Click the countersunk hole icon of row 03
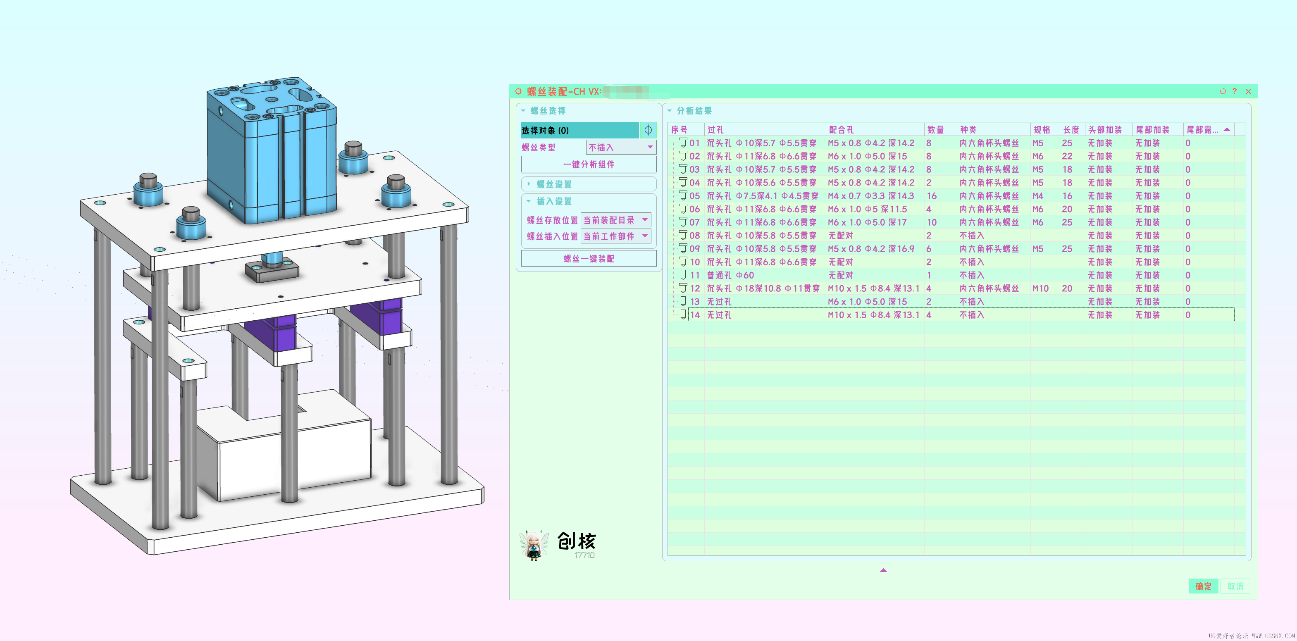1297x641 pixels. pyautogui.click(x=683, y=169)
